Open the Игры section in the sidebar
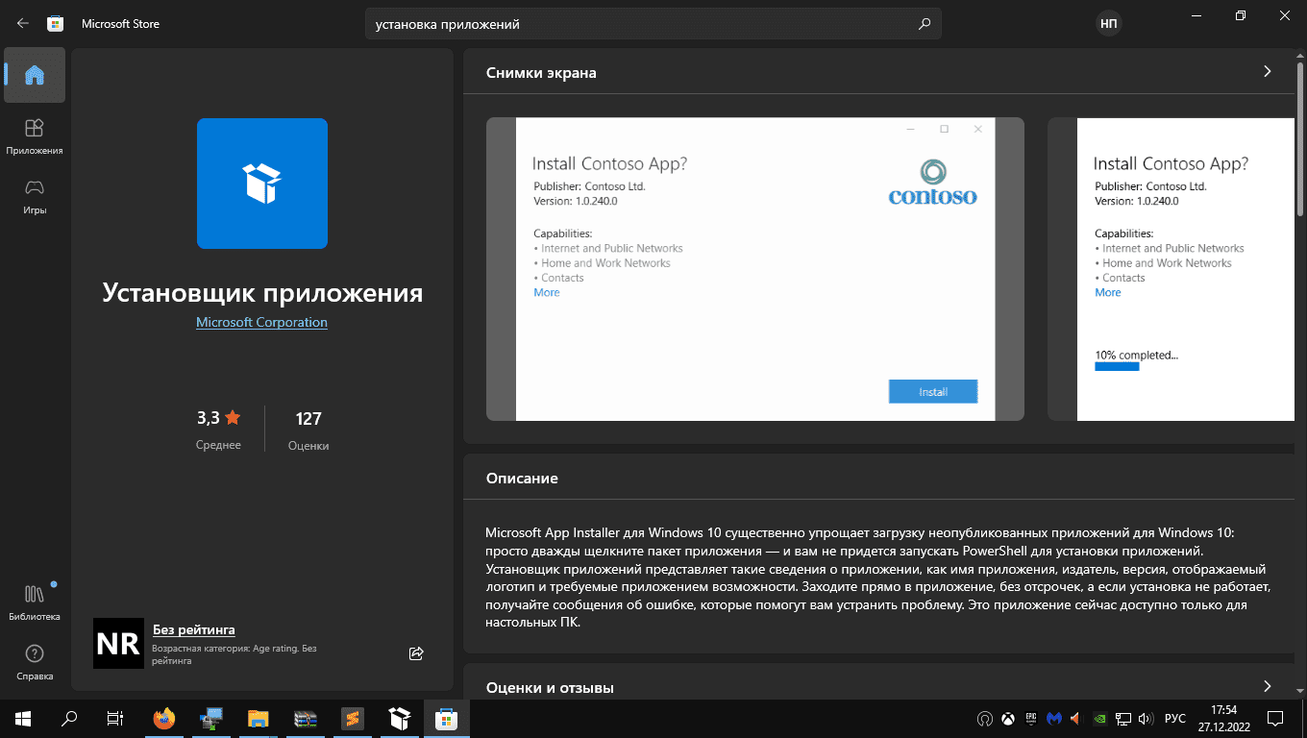The height and width of the screenshot is (738, 1307). (x=35, y=196)
